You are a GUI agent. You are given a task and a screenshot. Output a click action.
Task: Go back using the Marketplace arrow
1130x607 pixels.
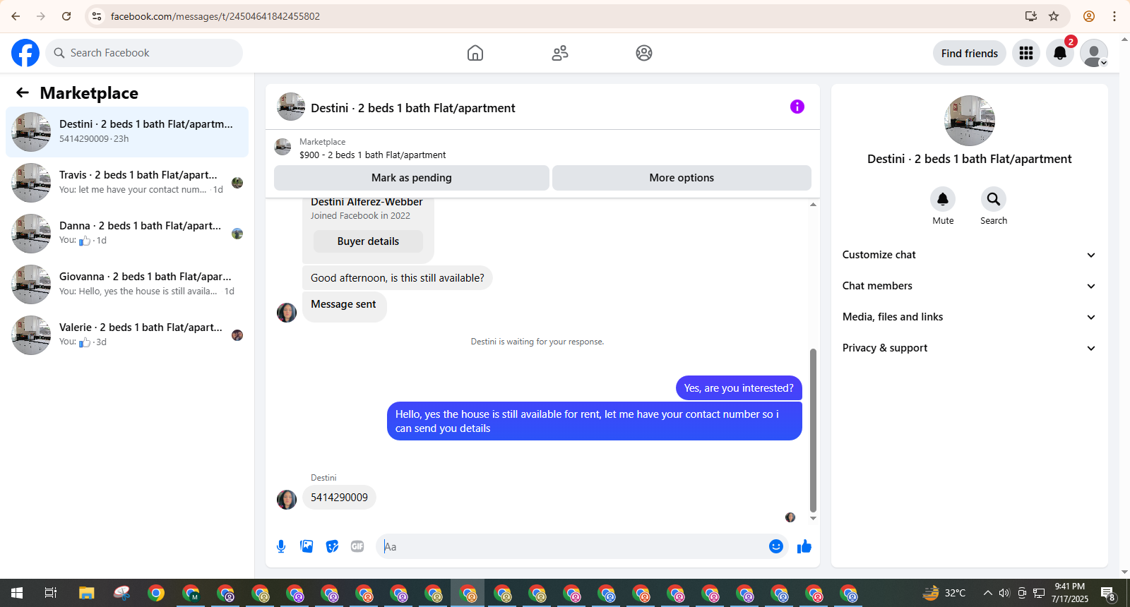click(23, 92)
